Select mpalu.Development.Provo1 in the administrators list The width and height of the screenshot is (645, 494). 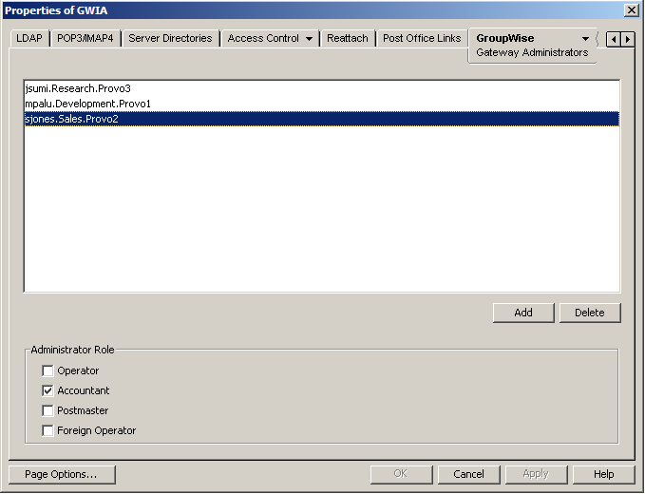(322, 104)
